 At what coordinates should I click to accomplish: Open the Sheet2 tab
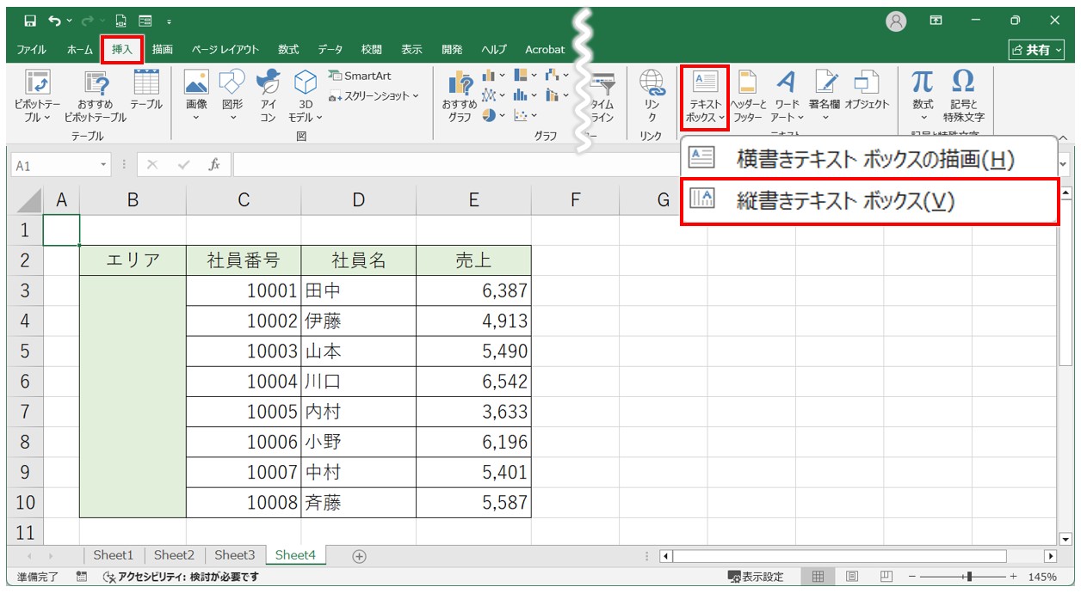174,555
